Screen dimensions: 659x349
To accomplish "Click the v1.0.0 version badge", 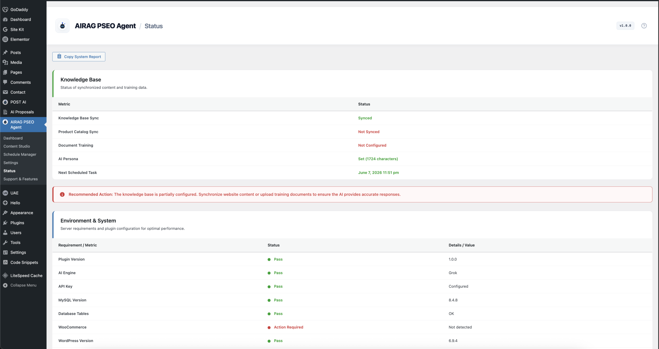I will point(625,26).
